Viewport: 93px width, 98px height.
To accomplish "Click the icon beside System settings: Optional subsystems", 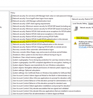I will (12, 70).
